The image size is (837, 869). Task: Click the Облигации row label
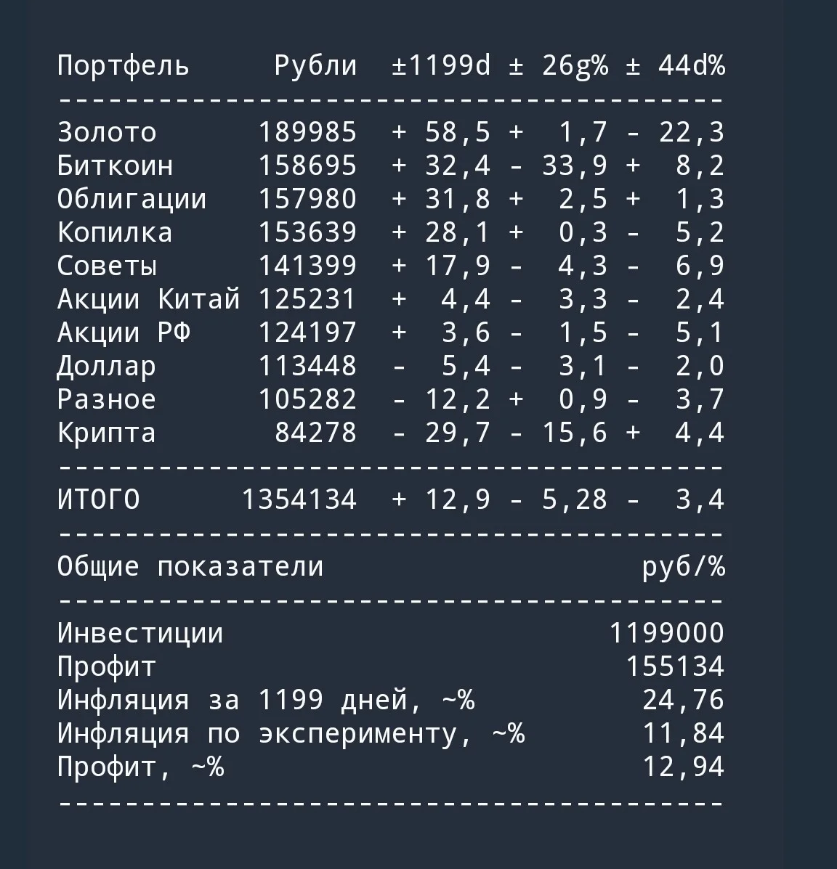click(x=132, y=199)
